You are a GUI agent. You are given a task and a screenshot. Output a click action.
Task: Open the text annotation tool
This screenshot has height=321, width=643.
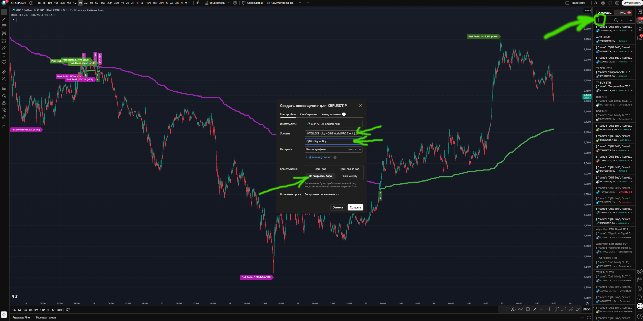[4, 55]
